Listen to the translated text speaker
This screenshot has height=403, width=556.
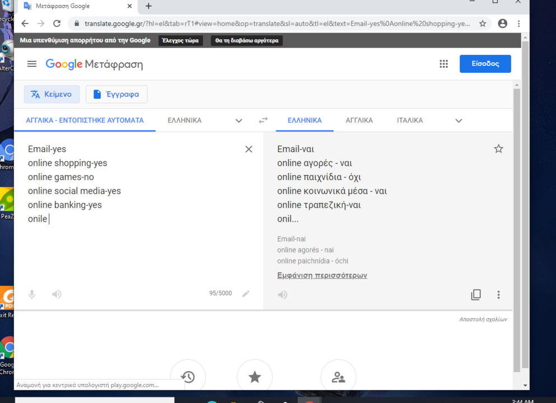point(283,294)
